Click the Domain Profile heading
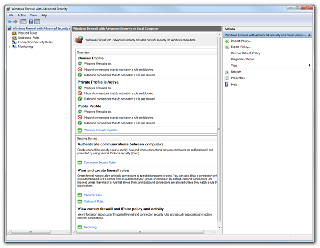 point(91,58)
